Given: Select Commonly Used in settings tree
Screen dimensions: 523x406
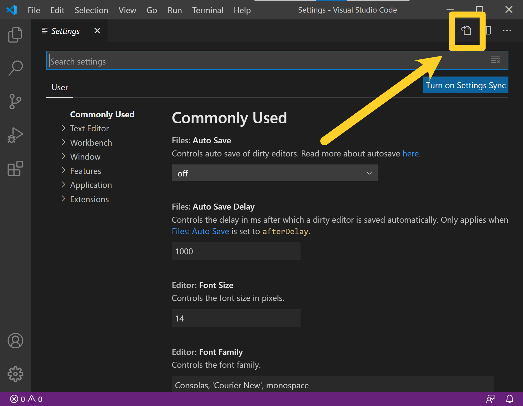Looking at the screenshot, I should tap(102, 114).
